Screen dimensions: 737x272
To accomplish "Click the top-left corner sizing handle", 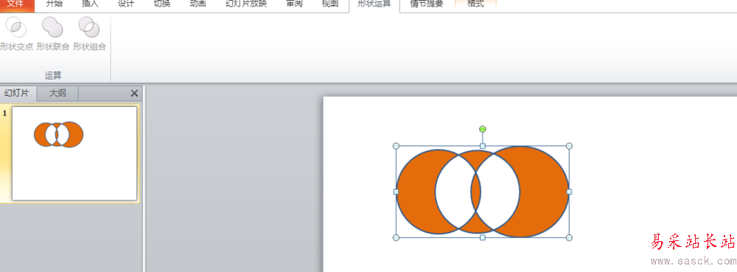I will tap(396, 146).
